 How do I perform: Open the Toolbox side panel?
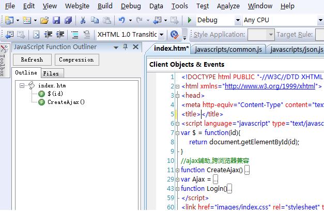[x=4, y=62]
